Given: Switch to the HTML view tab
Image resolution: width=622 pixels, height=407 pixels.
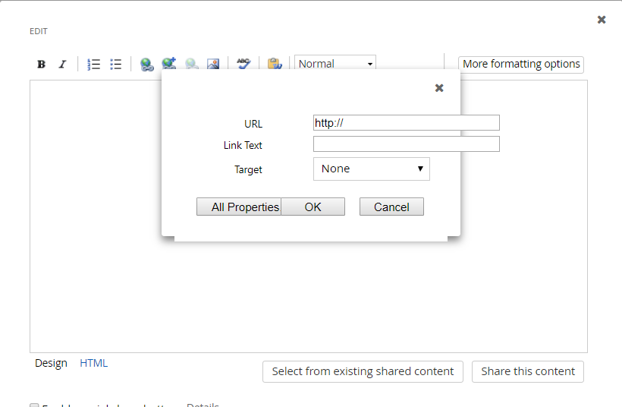Looking at the screenshot, I should pyautogui.click(x=93, y=363).
